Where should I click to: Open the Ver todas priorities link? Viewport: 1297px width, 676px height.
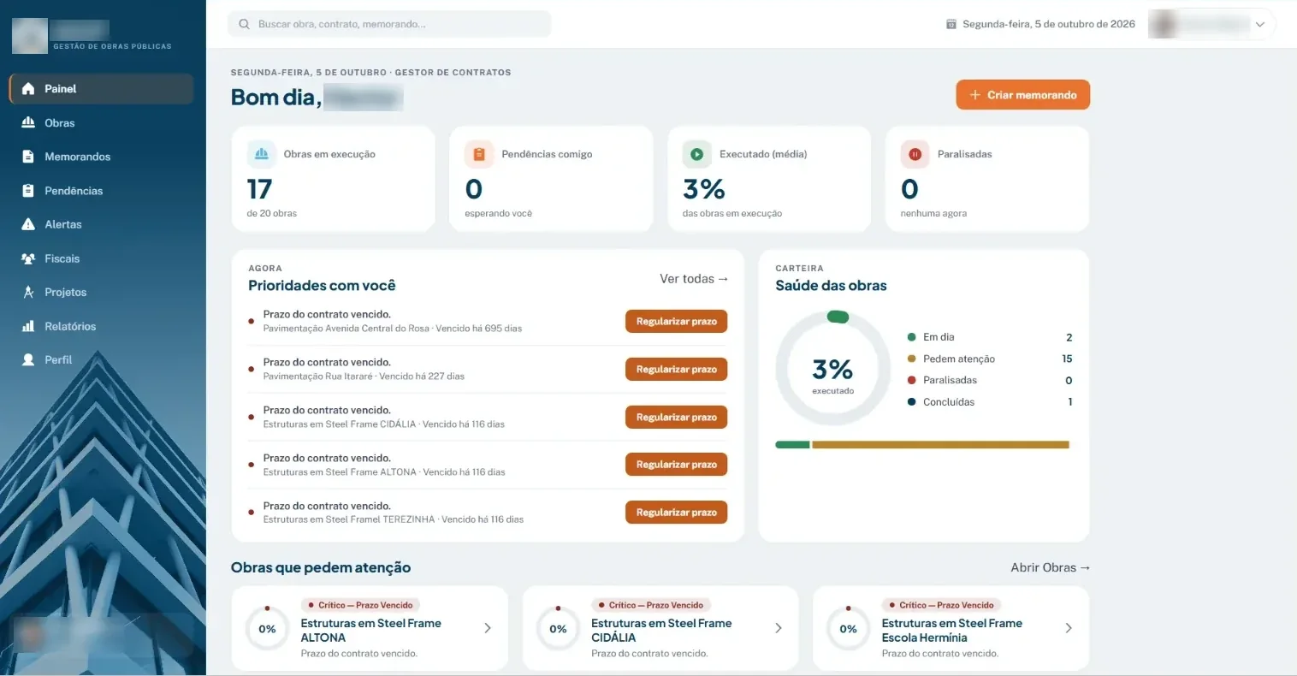694,279
